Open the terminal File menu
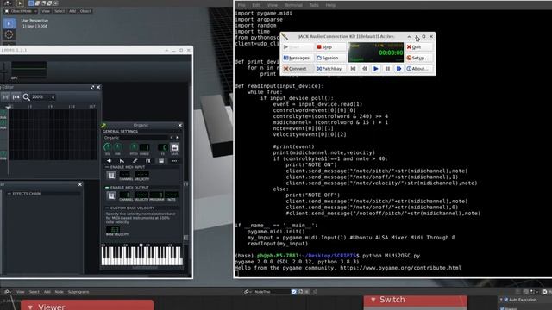552x310 pixels. click(241, 5)
